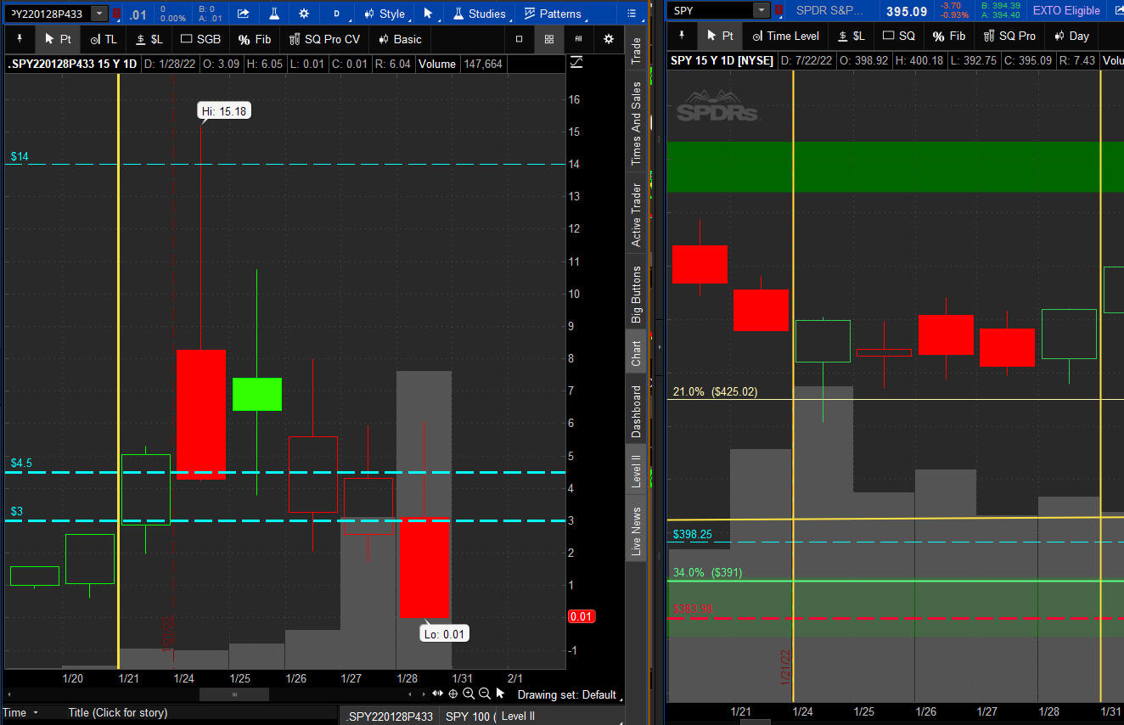This screenshot has height=725, width=1124.
Task: Select the Fib tool on left chart
Action: click(255, 39)
